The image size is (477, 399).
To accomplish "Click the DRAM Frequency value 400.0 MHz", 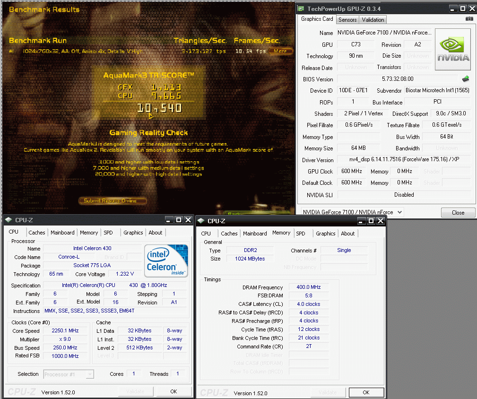I will pos(309,287).
